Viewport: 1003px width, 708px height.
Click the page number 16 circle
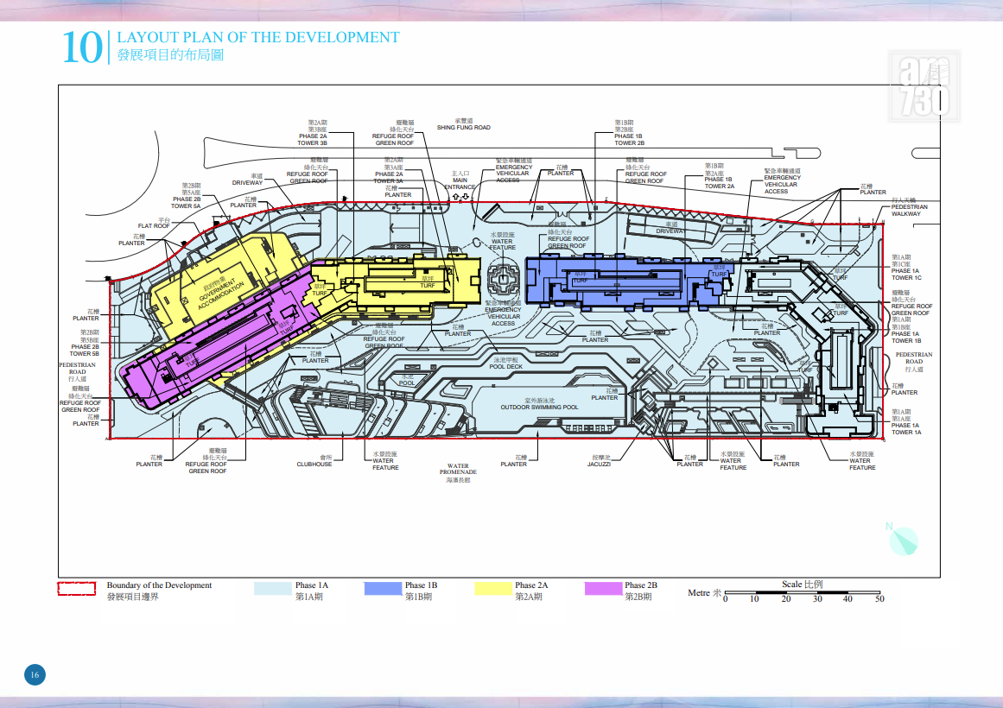35,674
